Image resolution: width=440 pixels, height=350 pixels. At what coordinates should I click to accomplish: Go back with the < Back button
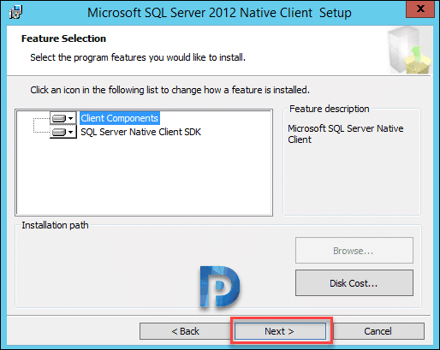[x=185, y=331]
